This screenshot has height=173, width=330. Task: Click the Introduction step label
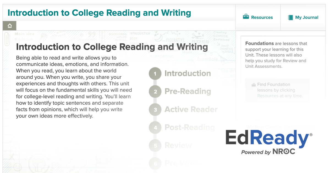pyautogui.click(x=188, y=73)
